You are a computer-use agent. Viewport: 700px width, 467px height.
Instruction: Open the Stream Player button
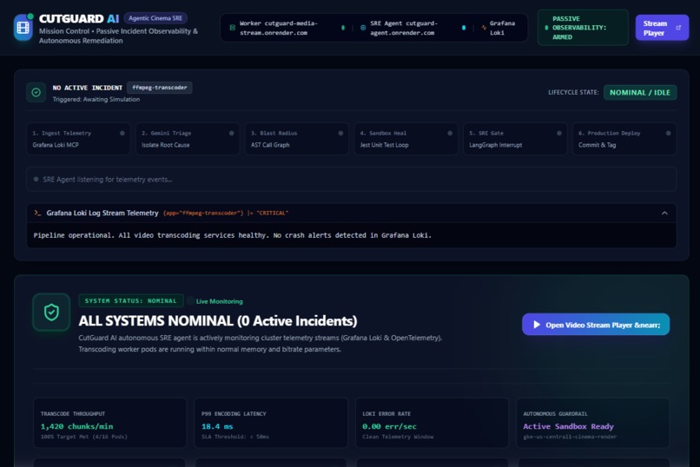[x=662, y=28]
